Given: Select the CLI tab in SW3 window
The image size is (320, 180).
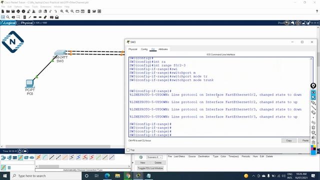Looking at the screenshot, I should click(153, 49).
